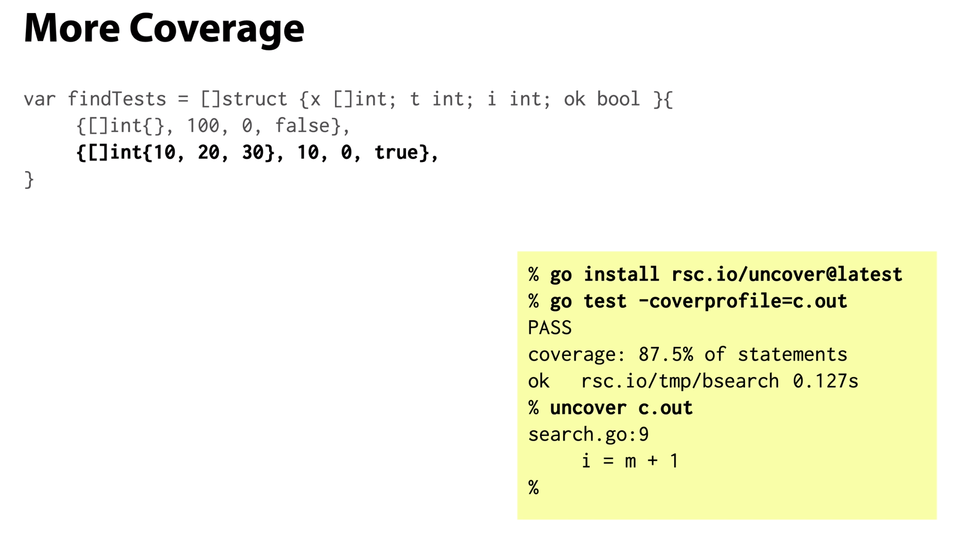Click the '0.127s' timing value
This screenshot has width=966, height=546.
826,381
